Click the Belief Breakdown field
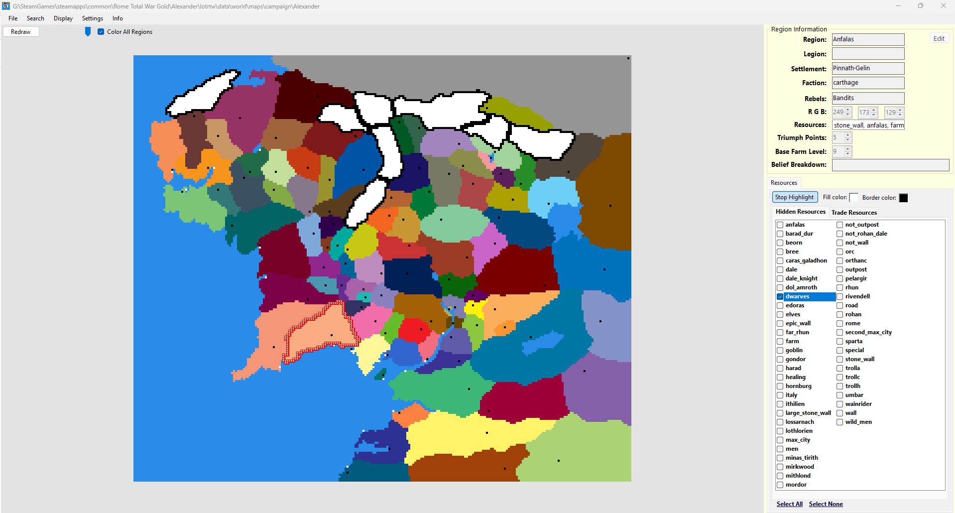The image size is (955, 513). coord(890,165)
